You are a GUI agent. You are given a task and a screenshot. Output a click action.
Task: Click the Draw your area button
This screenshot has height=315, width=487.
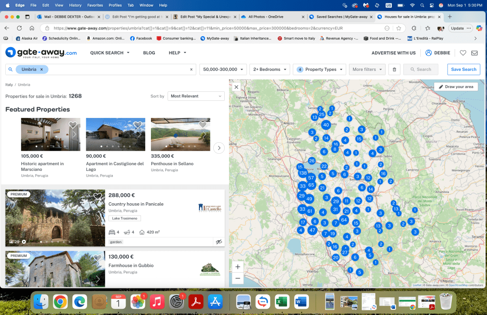pos(456,87)
